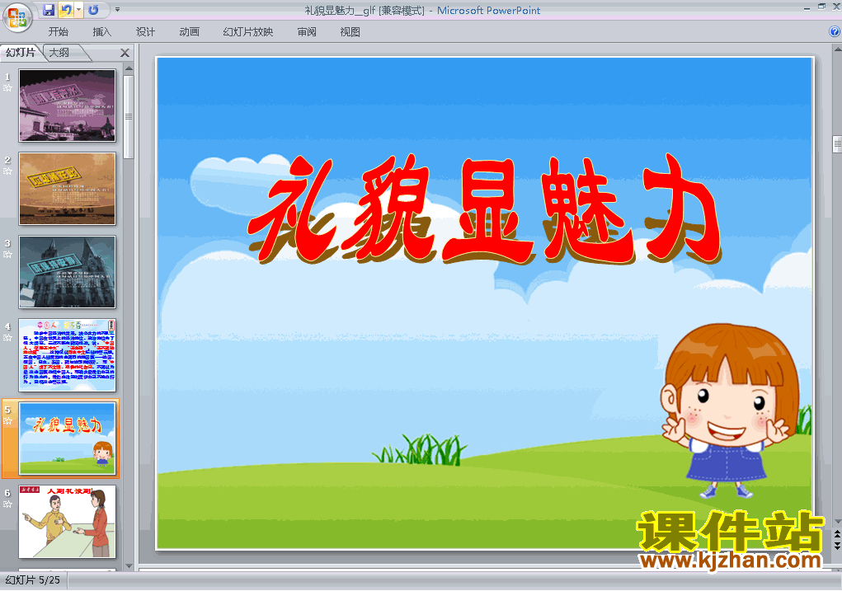This screenshot has height=591, width=842.
Task: Minimize the PowerPoint window
Action: pyautogui.click(x=807, y=8)
